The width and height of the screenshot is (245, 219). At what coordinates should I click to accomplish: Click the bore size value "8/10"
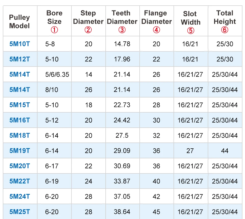52,90
